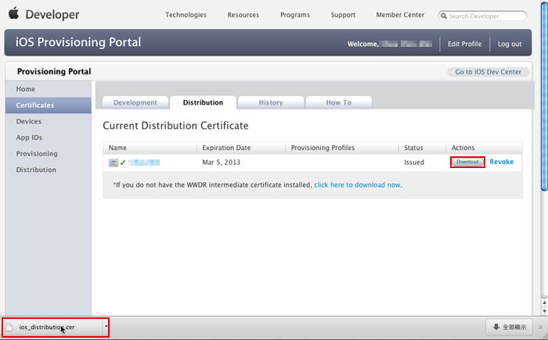
Task: Click the Issued status text
Action: 414,163
